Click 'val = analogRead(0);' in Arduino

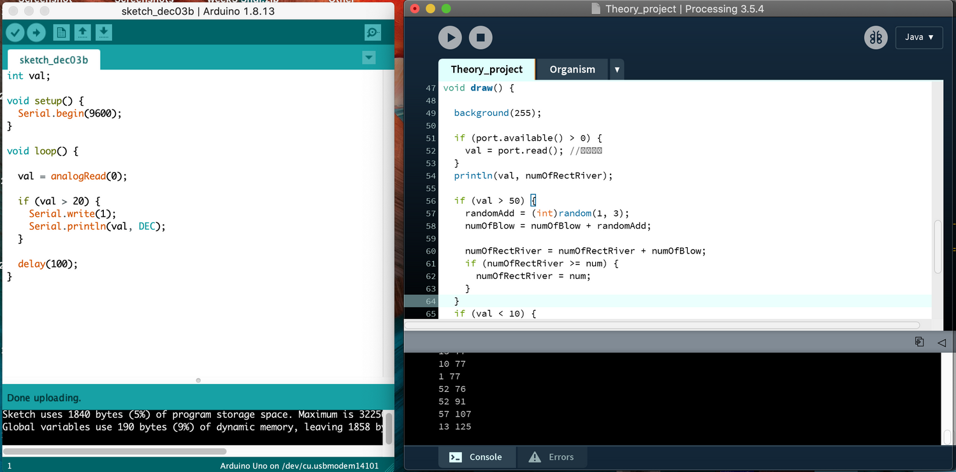point(73,176)
